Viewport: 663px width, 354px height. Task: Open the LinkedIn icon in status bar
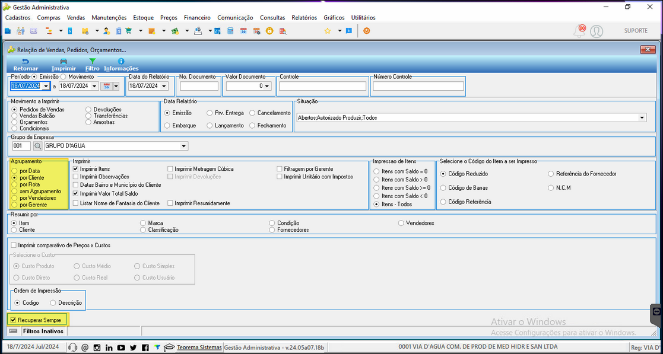(x=109, y=347)
